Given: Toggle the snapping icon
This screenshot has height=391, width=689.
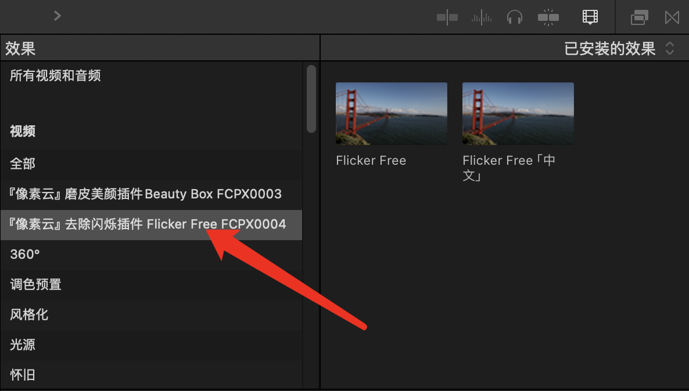Looking at the screenshot, I should pos(548,17).
